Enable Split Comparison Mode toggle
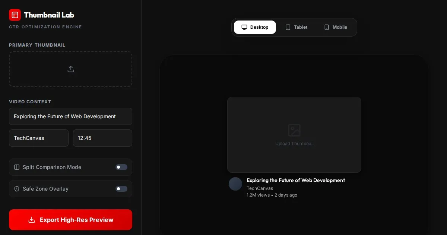Image resolution: width=447 pixels, height=235 pixels. [121, 167]
